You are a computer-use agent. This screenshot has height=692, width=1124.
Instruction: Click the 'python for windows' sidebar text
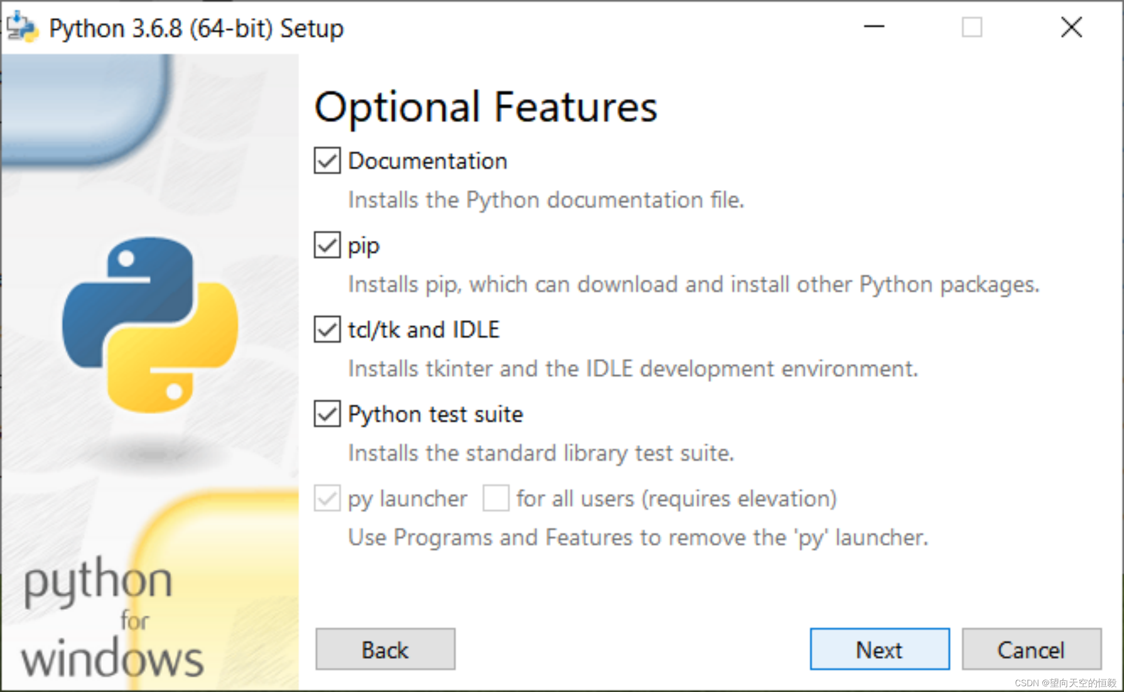(112, 617)
